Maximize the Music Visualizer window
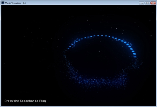The width and height of the screenshot is (157, 107). click(147, 3)
